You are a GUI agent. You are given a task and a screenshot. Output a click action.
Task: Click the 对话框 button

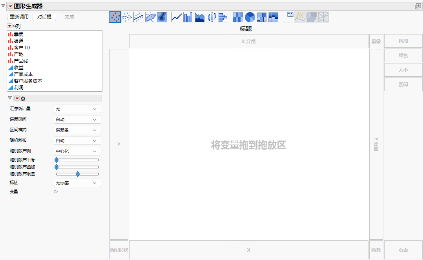point(44,17)
